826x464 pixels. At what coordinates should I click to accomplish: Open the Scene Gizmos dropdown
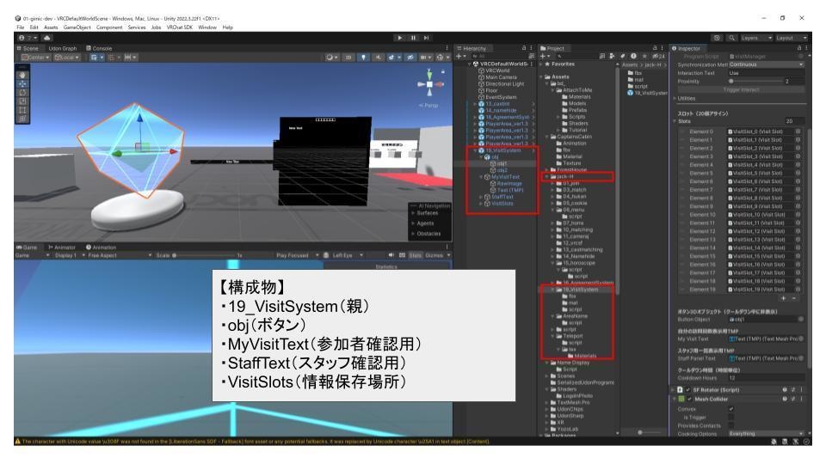[x=441, y=58]
